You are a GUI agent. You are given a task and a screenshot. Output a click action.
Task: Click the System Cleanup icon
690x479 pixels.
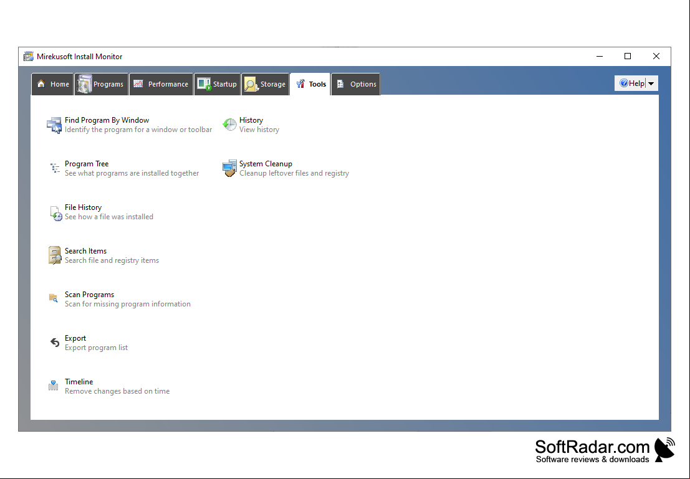point(229,168)
